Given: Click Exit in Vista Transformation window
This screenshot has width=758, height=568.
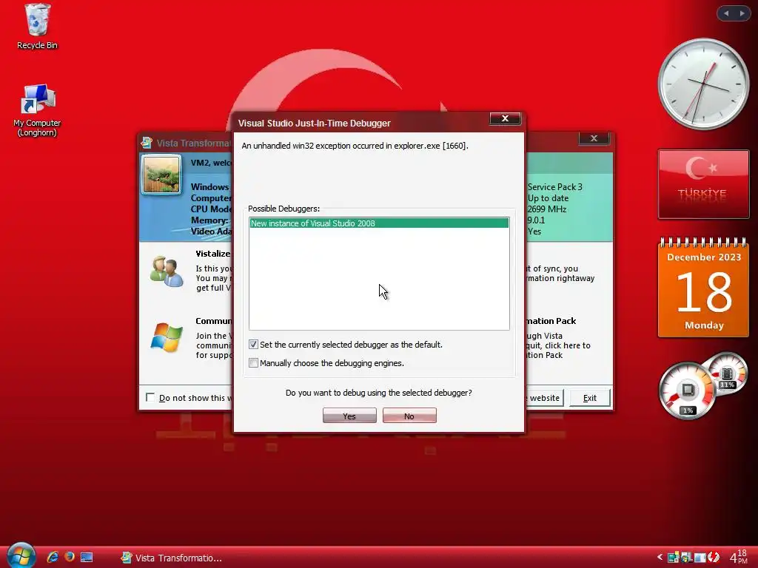Looking at the screenshot, I should click(x=590, y=398).
